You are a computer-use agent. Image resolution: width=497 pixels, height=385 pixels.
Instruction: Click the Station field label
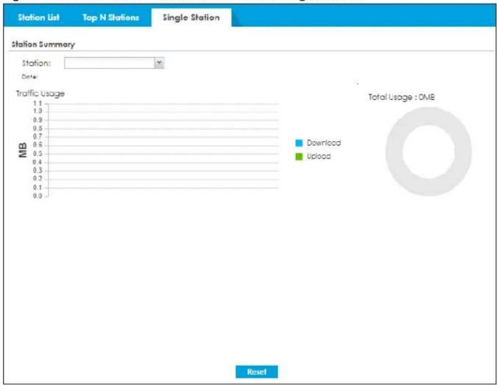tap(36, 63)
